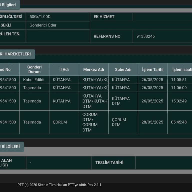The width and height of the screenshot is (192, 192).
Task: Select the Merkez Adı column header
Action: (93, 69)
